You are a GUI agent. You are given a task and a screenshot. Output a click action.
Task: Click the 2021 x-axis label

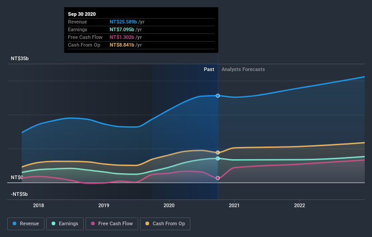click(234, 205)
